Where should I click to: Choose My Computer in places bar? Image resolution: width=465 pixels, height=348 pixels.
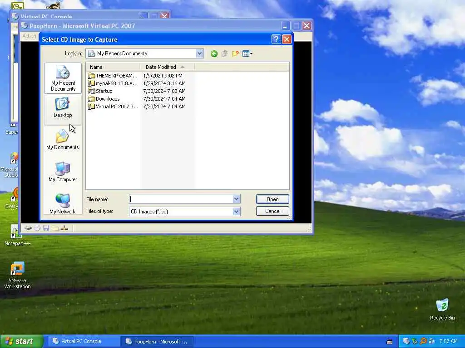point(63,172)
